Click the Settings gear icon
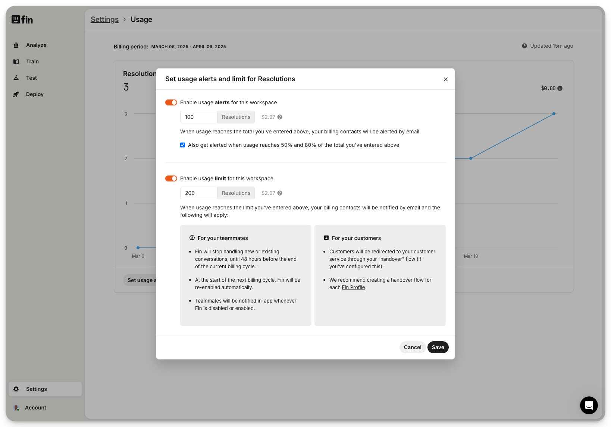 point(16,389)
